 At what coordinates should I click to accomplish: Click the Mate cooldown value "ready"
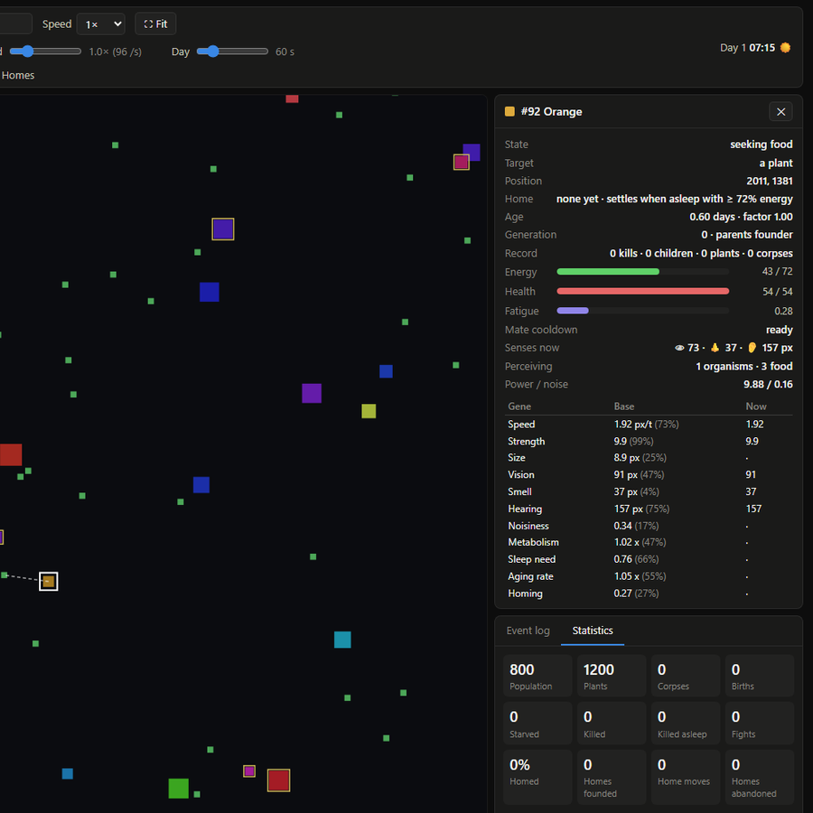[779, 330]
